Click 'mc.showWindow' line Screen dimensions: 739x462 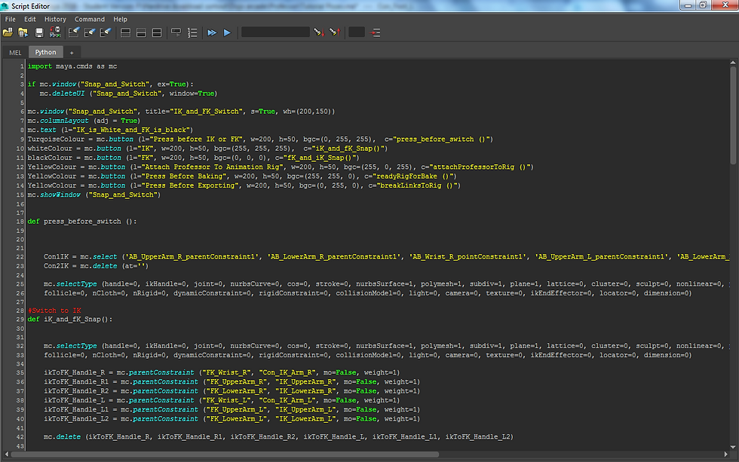pyautogui.click(x=94, y=194)
